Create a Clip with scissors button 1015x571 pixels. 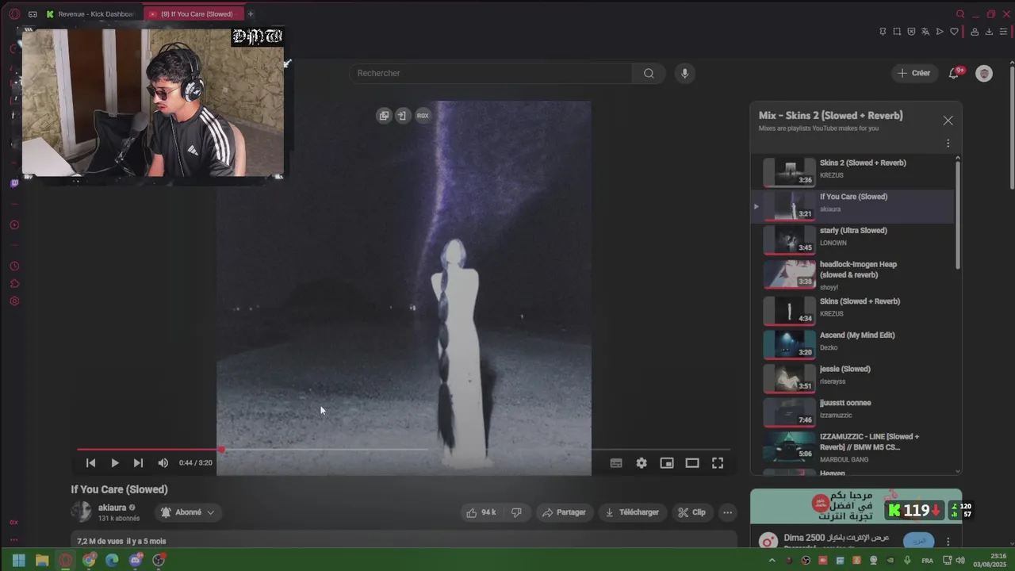[x=691, y=512]
